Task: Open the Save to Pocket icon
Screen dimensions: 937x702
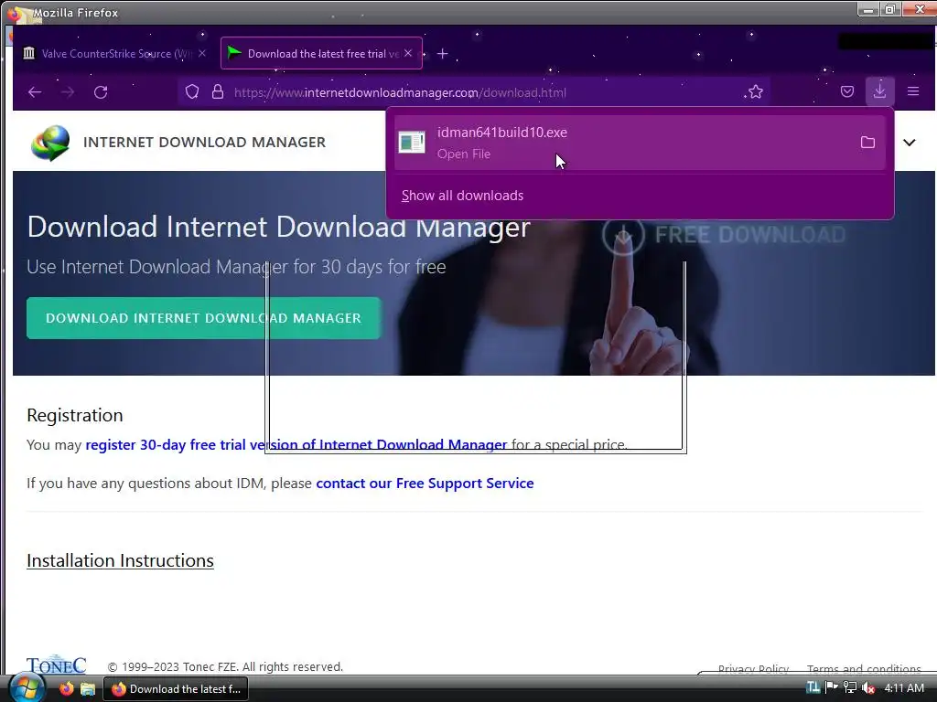Action: click(x=846, y=92)
